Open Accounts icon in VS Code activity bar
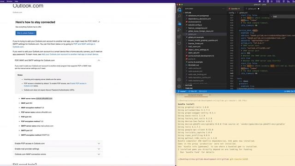 click(x=179, y=80)
